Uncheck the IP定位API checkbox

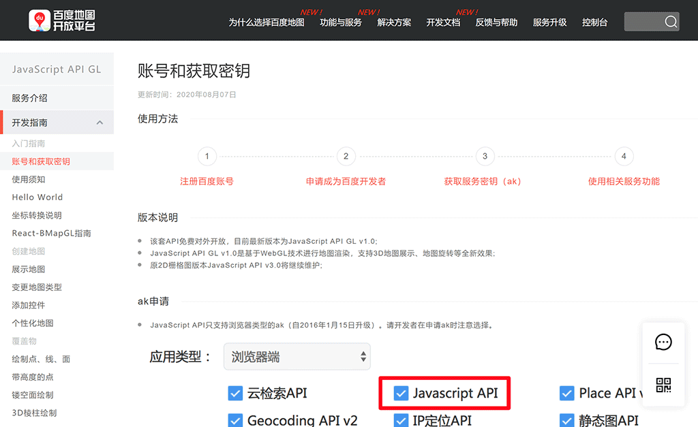click(401, 420)
